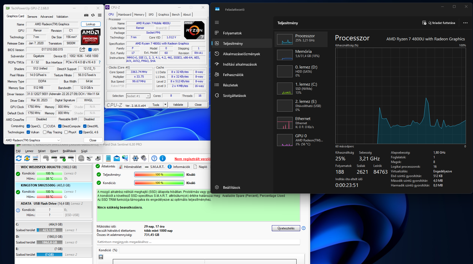Click the BIOS export share icon in GPU-Z

[82, 49]
